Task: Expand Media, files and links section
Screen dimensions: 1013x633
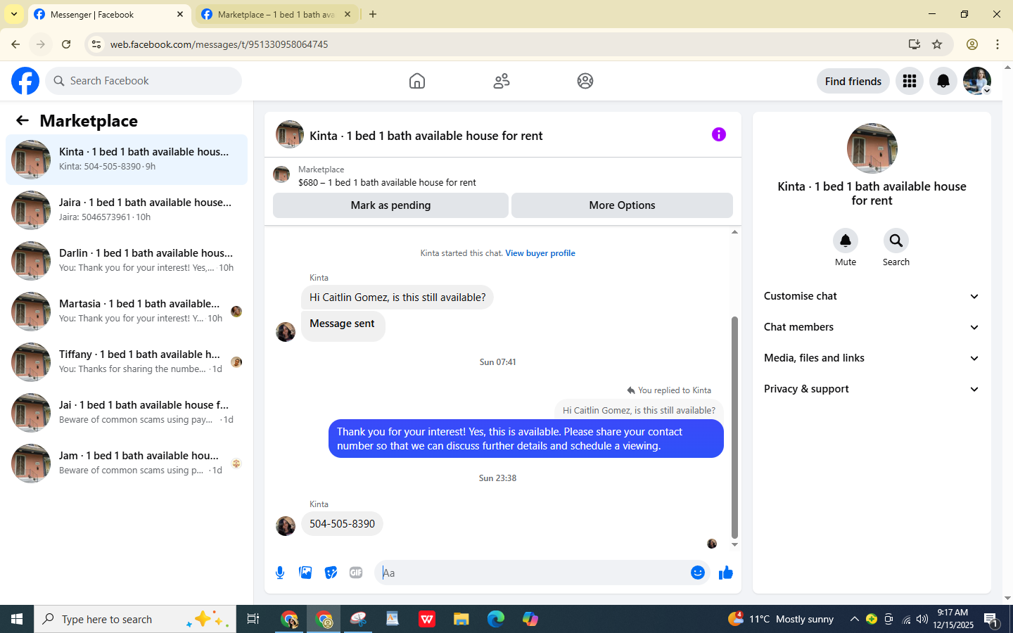Action: (x=872, y=358)
